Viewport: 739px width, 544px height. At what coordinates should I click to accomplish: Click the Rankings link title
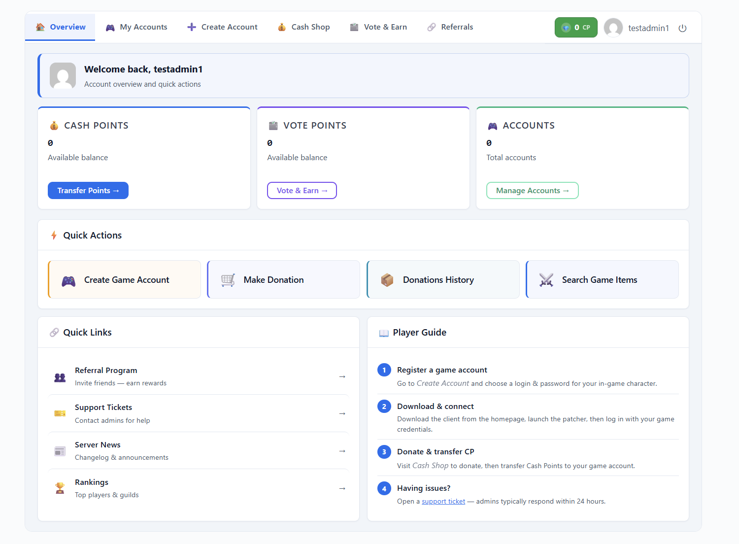pos(92,482)
